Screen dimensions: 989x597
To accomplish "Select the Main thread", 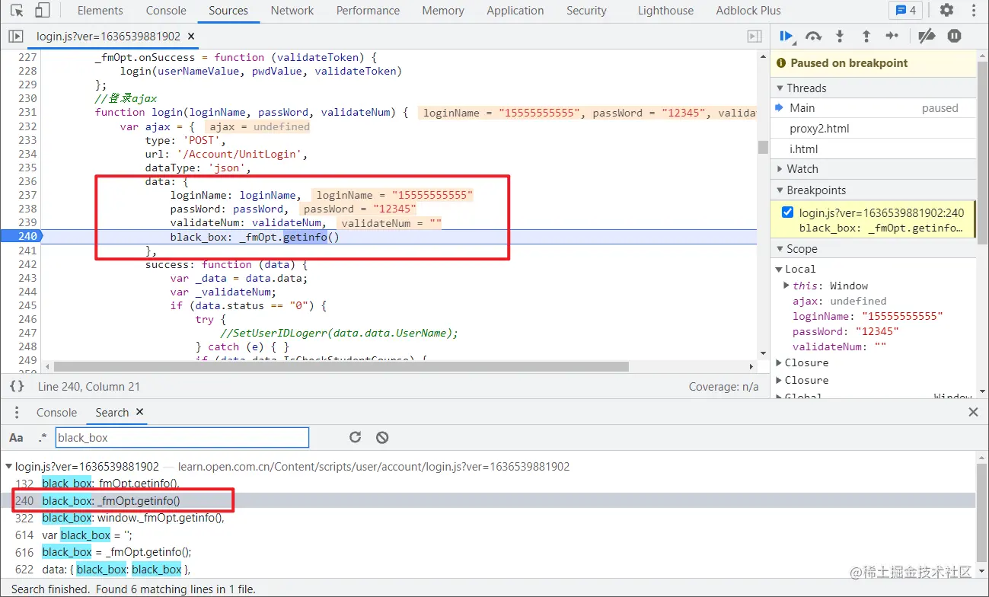I will point(873,108).
